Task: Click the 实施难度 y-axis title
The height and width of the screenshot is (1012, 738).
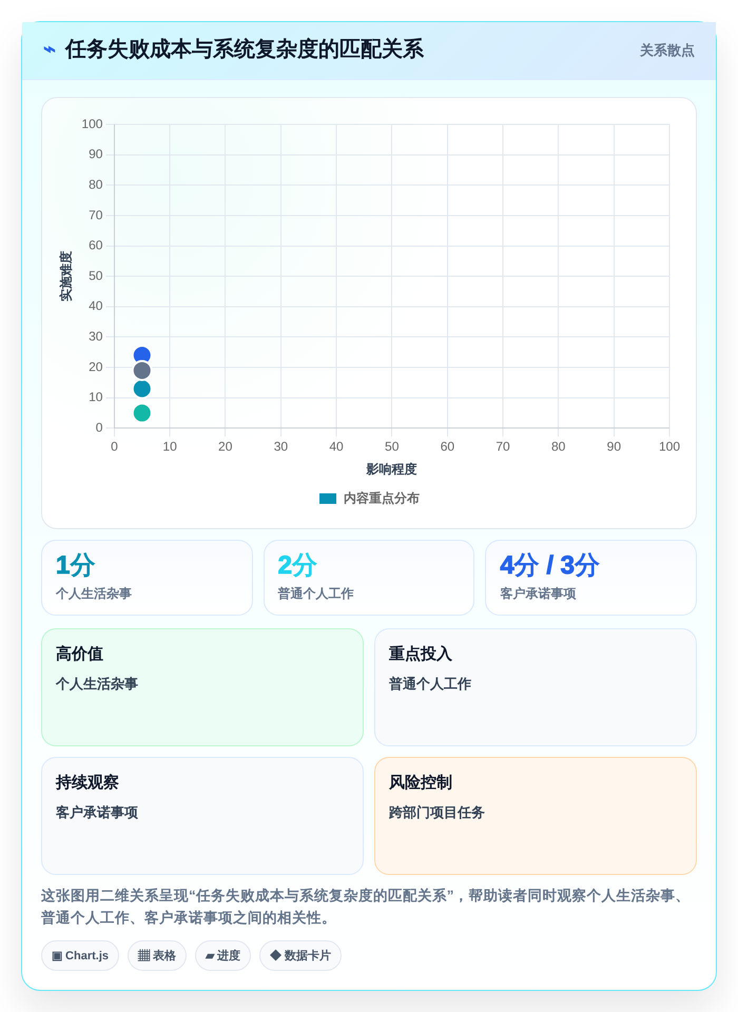Action: [66, 276]
